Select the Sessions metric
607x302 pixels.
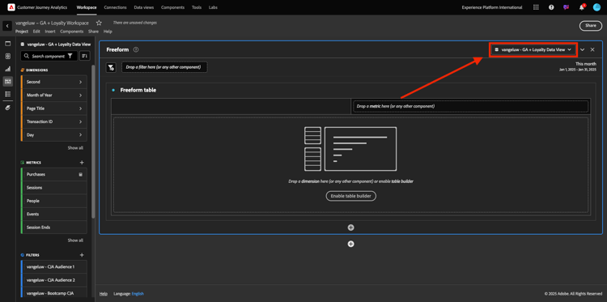click(x=53, y=188)
